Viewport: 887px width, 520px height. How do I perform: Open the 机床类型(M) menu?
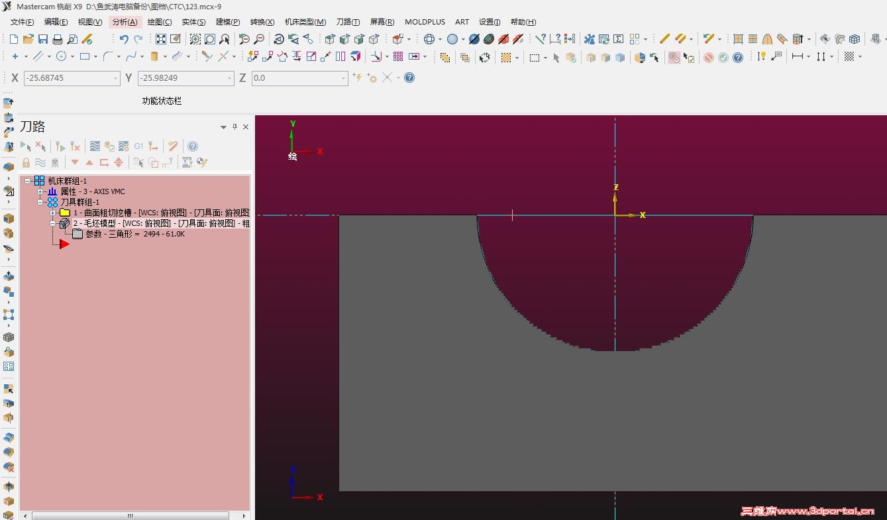305,22
